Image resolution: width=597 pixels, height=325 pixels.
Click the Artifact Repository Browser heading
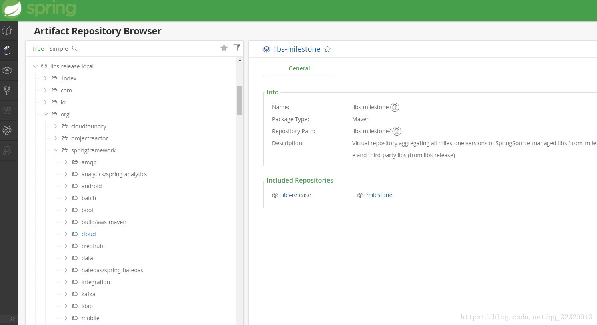[98, 31]
